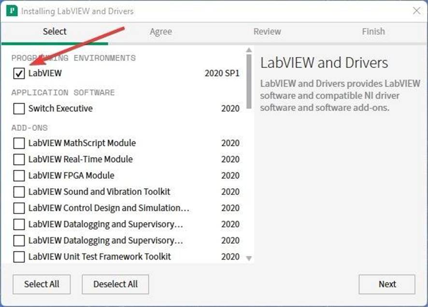The height and width of the screenshot is (307, 428).
Task: Click the '2020 SP1' version text
Action: pyautogui.click(x=222, y=73)
